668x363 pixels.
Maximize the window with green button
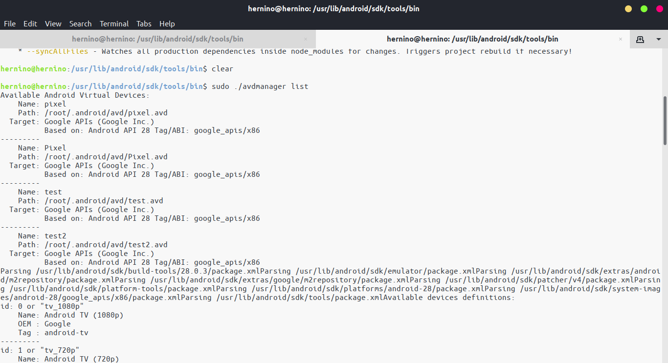(x=644, y=9)
